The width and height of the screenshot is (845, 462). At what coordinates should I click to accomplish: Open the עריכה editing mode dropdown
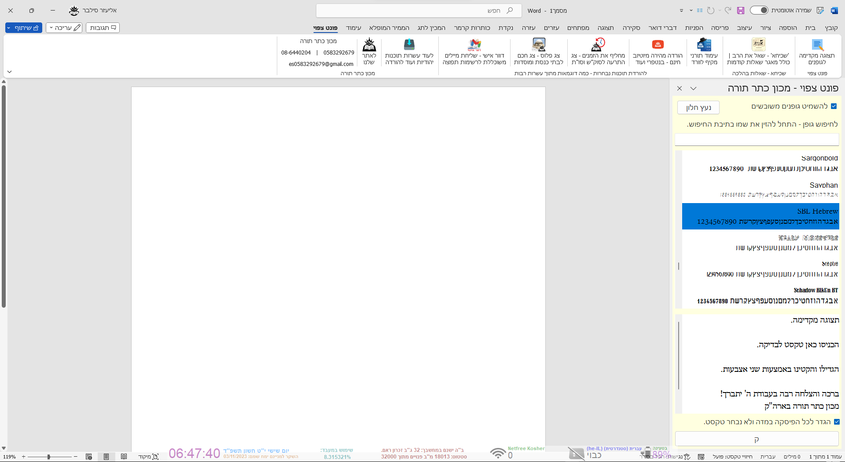[64, 28]
